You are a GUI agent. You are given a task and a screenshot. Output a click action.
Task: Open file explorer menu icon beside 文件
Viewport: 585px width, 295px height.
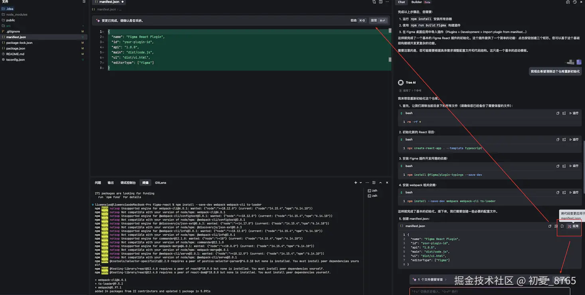84,2
